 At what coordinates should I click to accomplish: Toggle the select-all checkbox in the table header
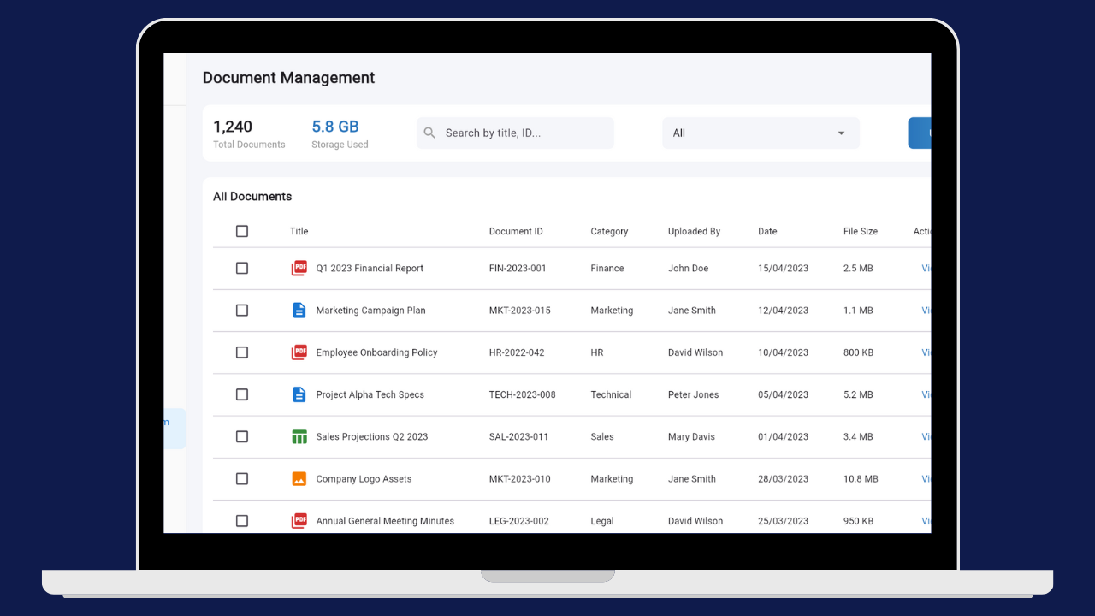pos(242,231)
